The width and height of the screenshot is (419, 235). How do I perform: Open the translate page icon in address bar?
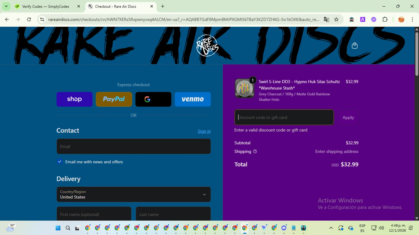coord(326,20)
